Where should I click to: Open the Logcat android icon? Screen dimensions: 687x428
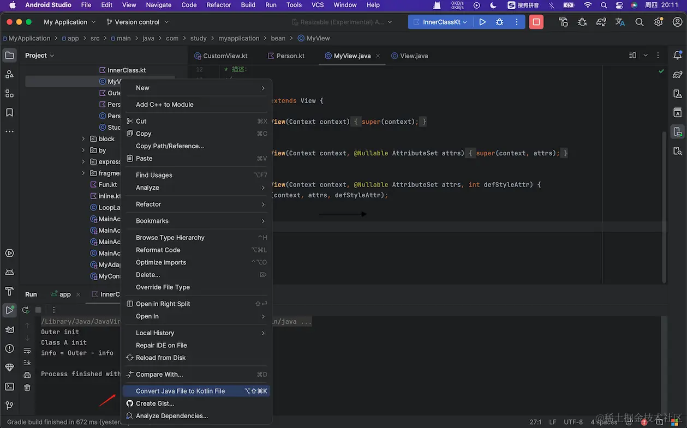9,272
